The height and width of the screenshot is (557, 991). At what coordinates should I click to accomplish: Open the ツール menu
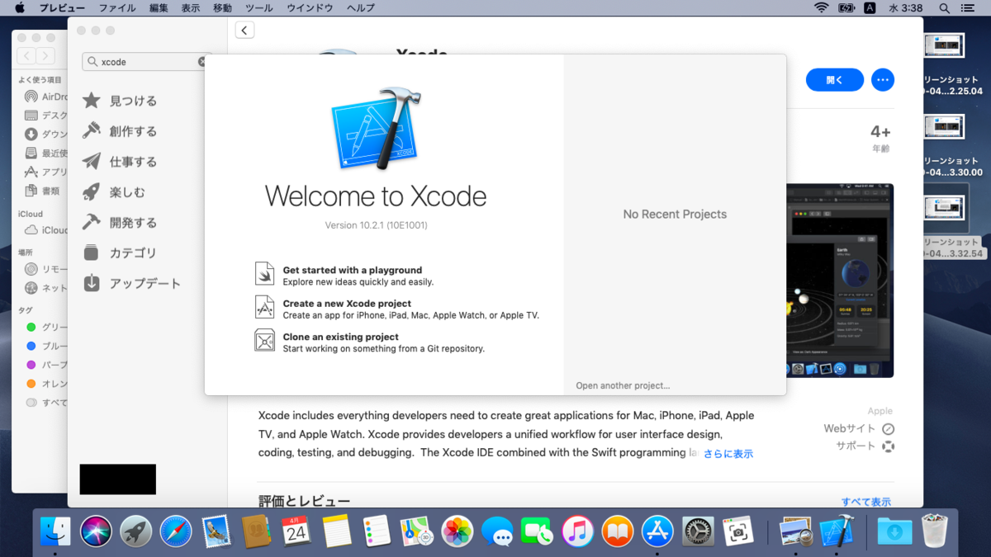[x=258, y=7]
